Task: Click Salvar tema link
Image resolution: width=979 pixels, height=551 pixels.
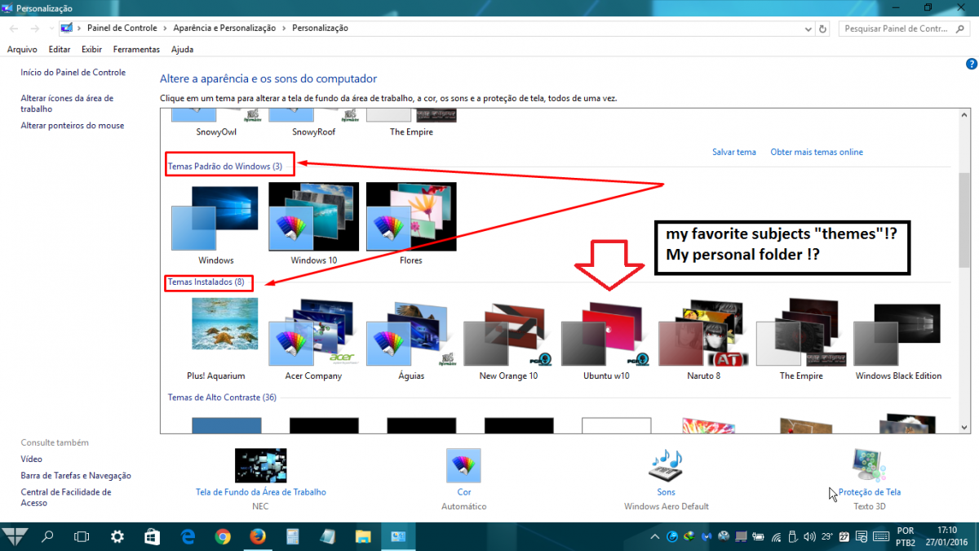Action: [x=734, y=152]
